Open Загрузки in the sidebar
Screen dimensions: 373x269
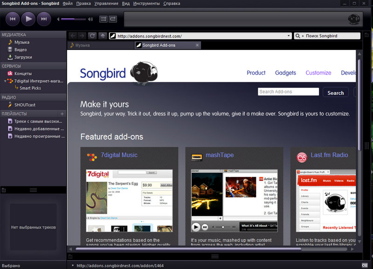tap(23, 57)
